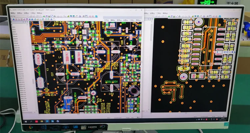Select net $$$6137 in project explorer list
250x133 pixels.
pyautogui.click(x=23, y=90)
